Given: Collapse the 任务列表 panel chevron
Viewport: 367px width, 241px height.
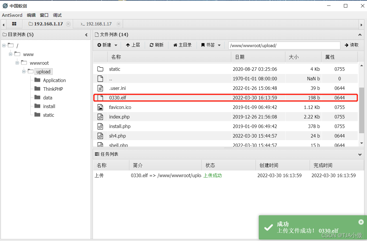Looking at the screenshot, I should pyautogui.click(x=360, y=154).
